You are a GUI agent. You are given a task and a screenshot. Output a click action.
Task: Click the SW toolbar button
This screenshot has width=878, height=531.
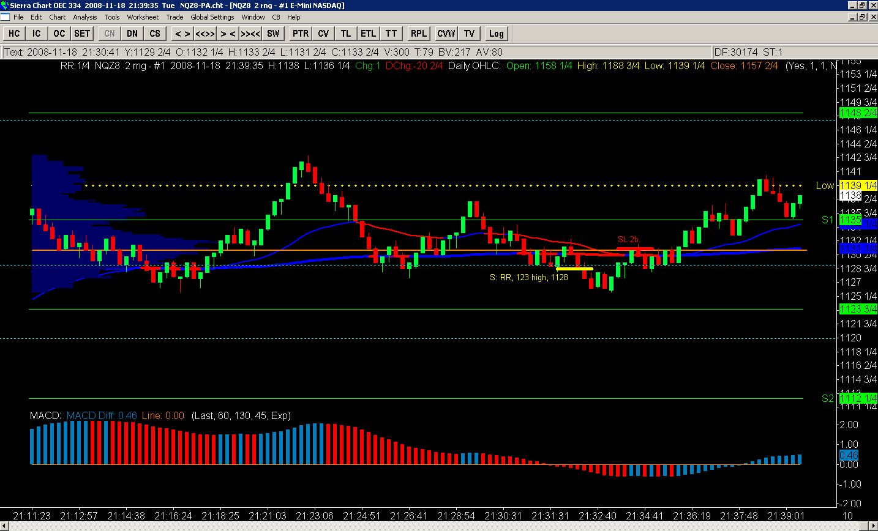tap(273, 34)
